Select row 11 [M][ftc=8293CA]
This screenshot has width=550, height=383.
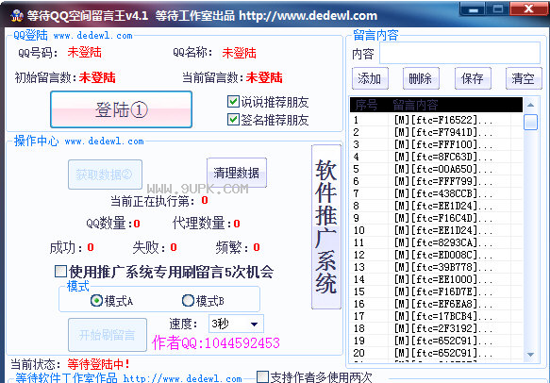pos(437,242)
